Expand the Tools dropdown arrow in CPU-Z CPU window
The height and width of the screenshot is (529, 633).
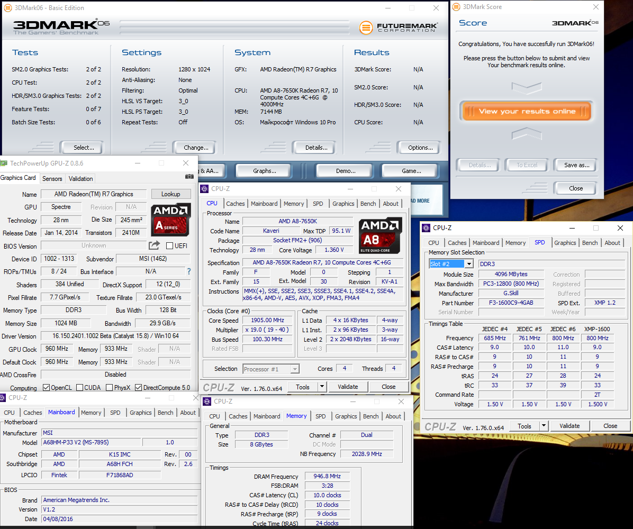pos(322,387)
